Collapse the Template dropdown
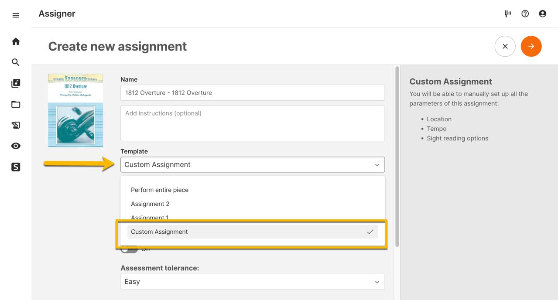This screenshot has width=558, height=300. click(x=253, y=165)
